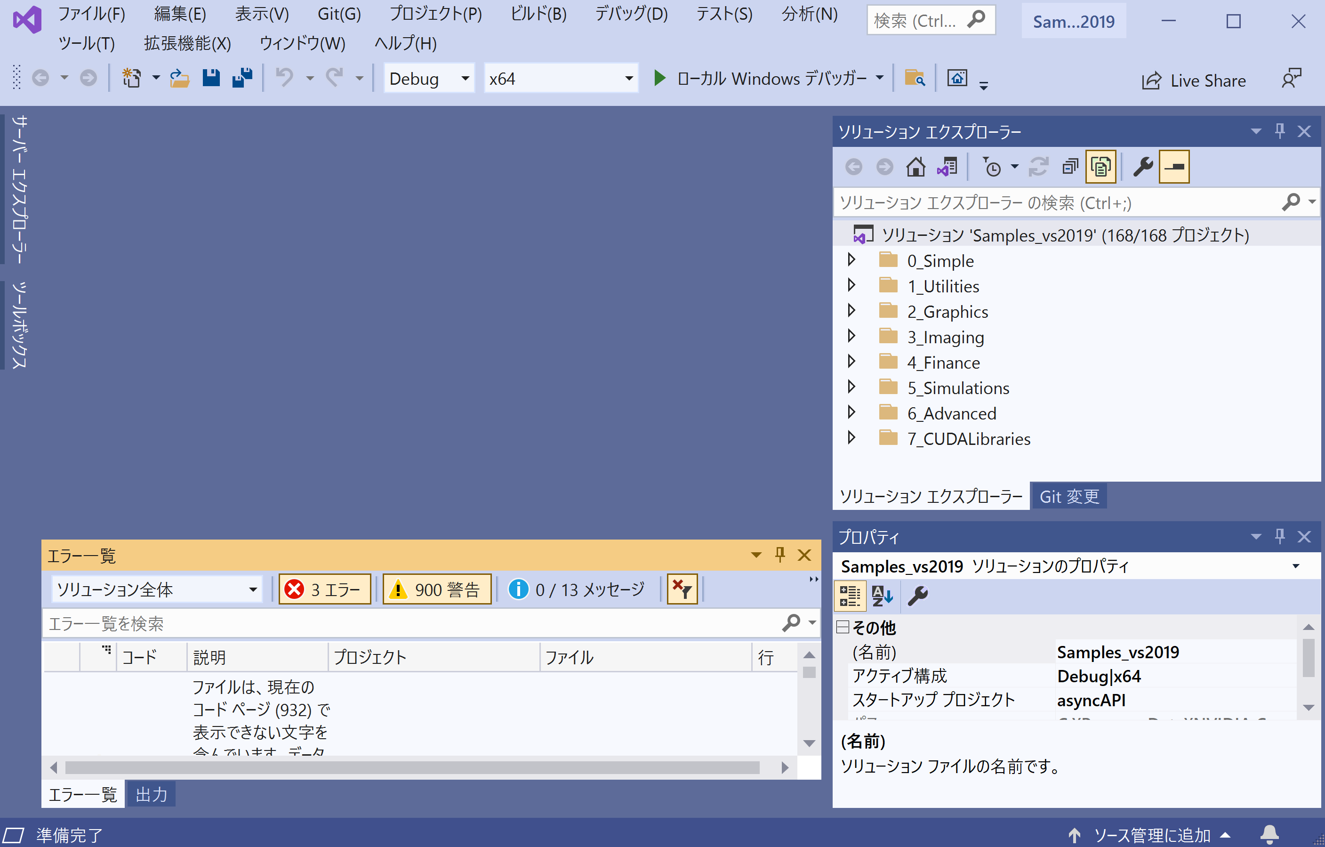Click the Pending Changes Filter clock icon
Viewport: 1325px width, 847px height.
point(992,167)
